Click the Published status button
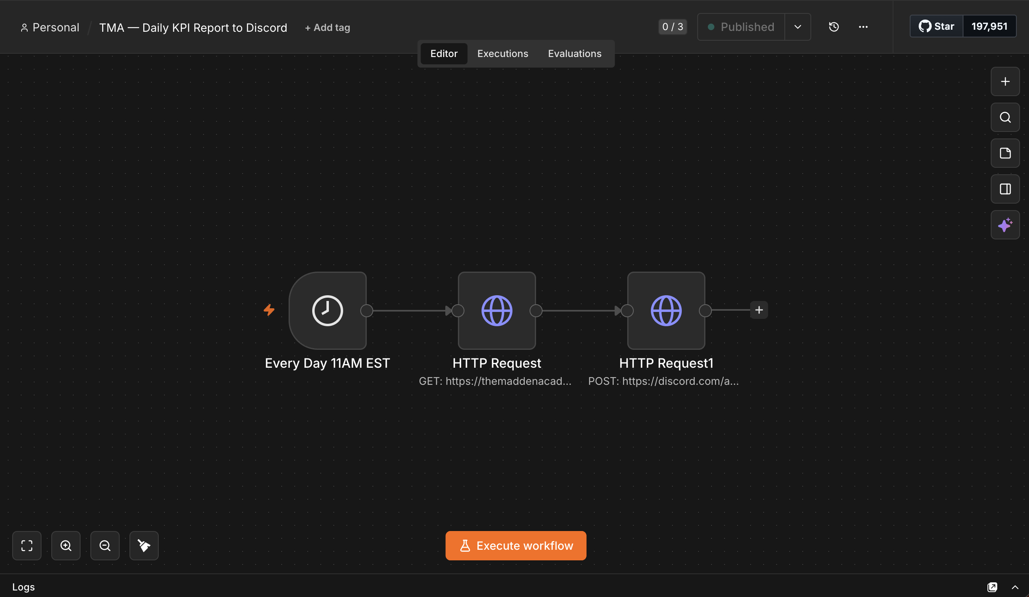Screen dimensions: 1029x597 click(x=741, y=27)
